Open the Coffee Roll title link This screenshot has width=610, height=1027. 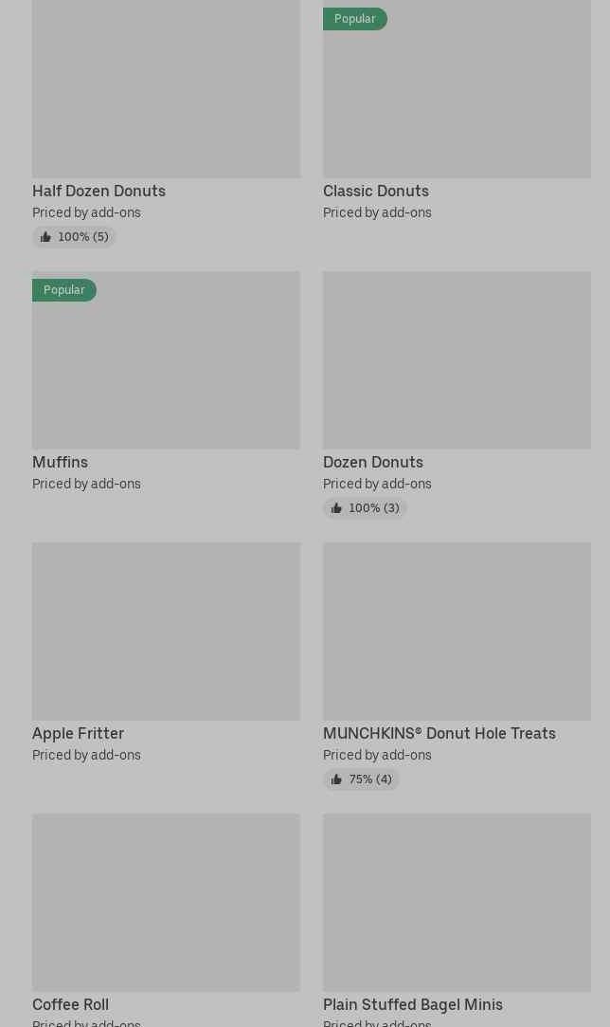click(70, 1005)
